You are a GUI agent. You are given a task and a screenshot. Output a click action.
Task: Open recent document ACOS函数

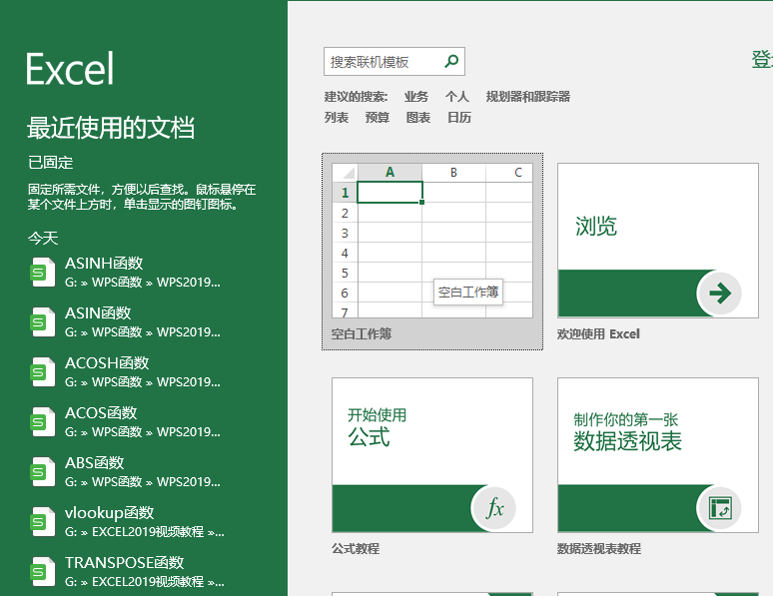[x=143, y=421]
